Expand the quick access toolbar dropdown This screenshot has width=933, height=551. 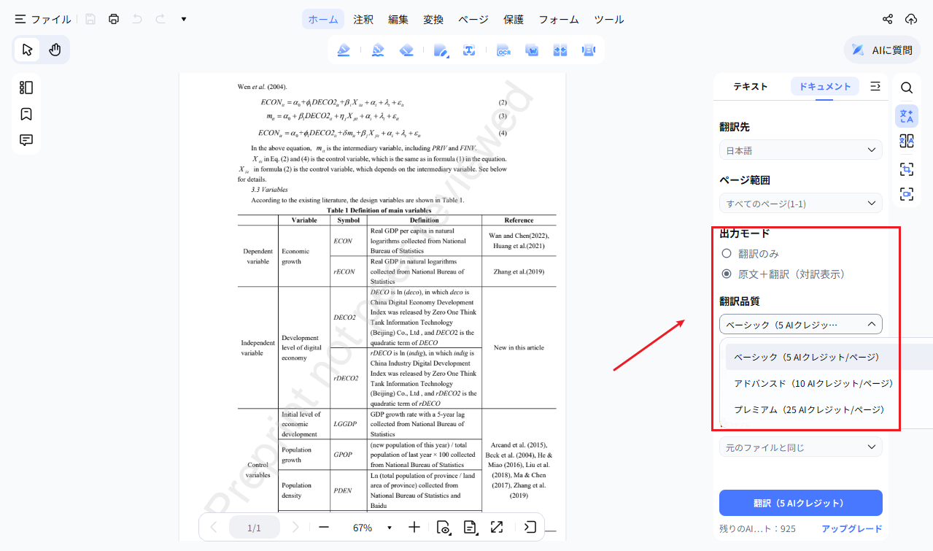point(184,19)
